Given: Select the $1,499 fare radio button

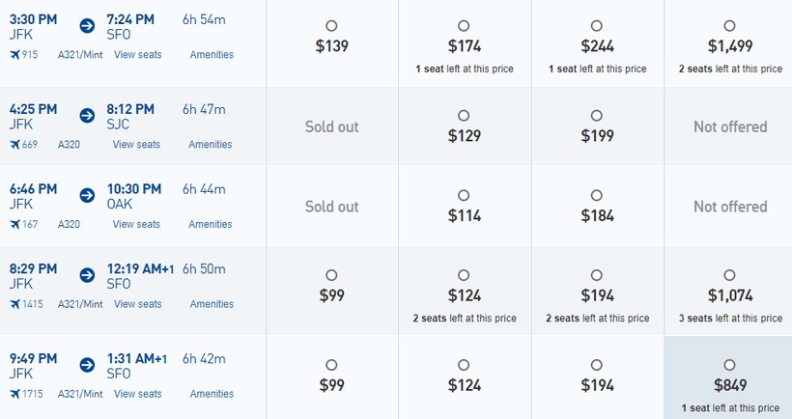Looking at the screenshot, I should click(729, 26).
